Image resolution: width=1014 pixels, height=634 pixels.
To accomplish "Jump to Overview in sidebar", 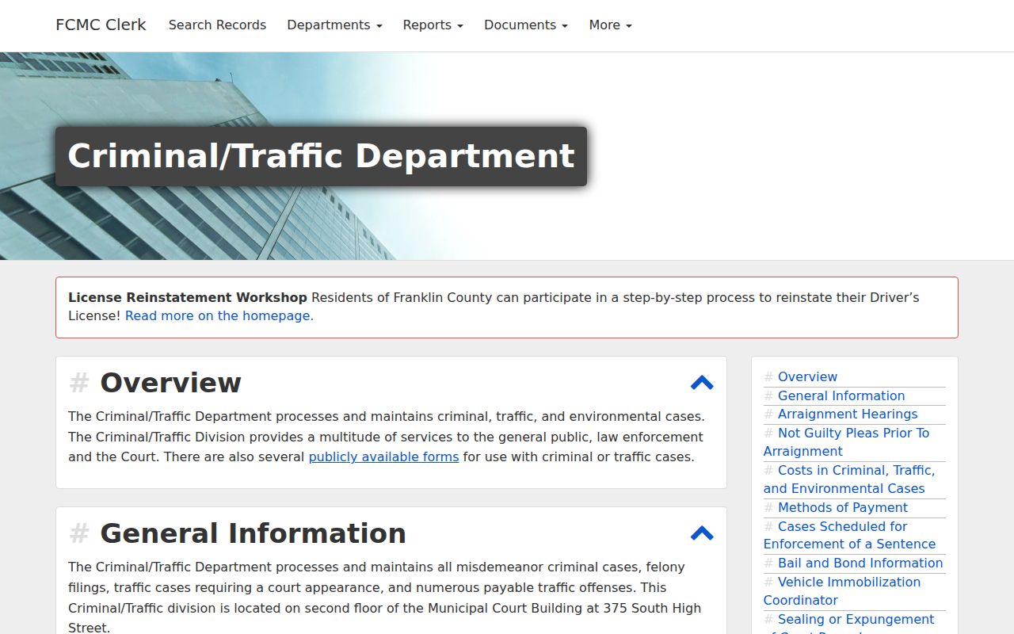I will pos(807,377).
